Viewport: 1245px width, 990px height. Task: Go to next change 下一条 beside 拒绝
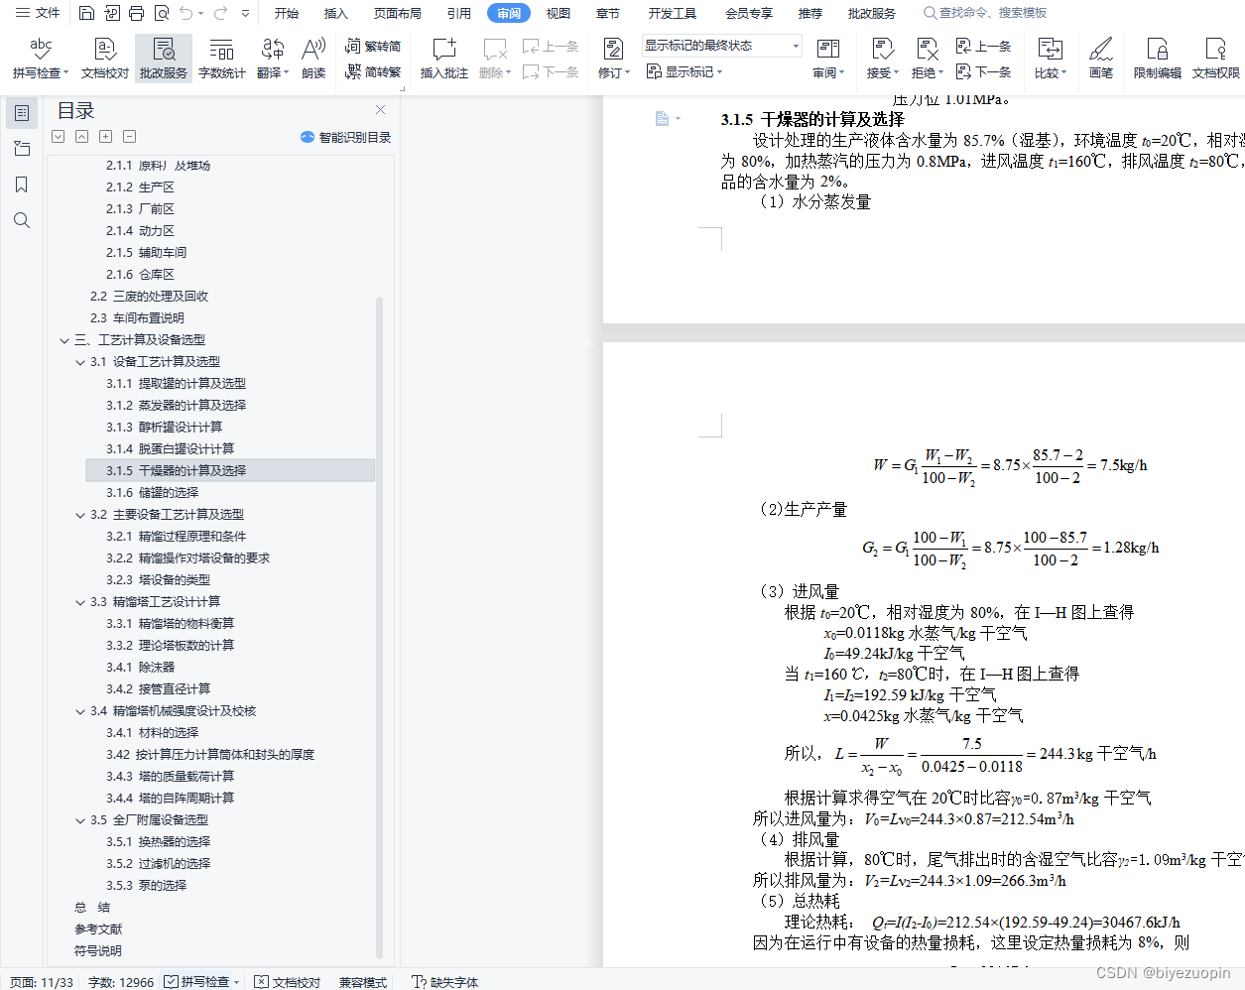(983, 71)
